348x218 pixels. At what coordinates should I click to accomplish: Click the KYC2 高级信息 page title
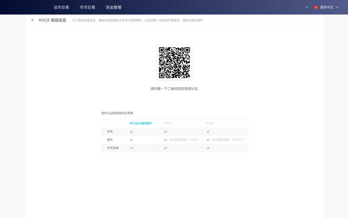(53, 20)
